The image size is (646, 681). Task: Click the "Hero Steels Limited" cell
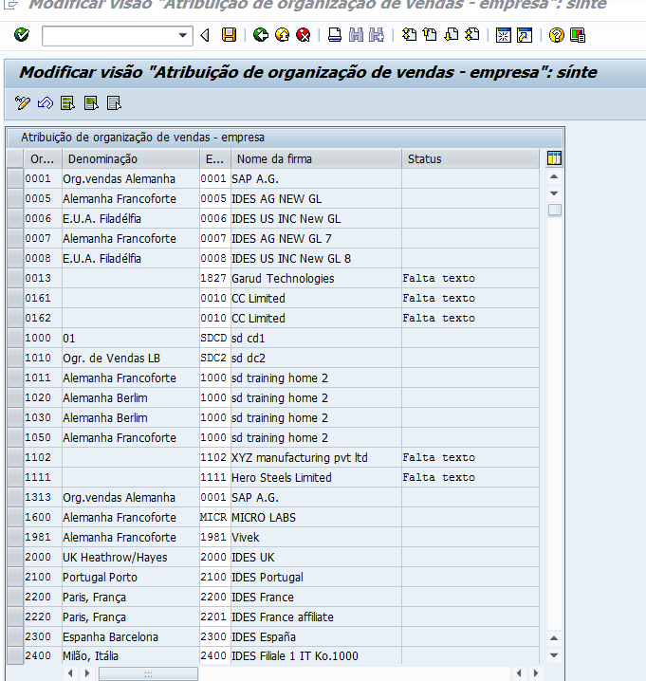click(316, 478)
